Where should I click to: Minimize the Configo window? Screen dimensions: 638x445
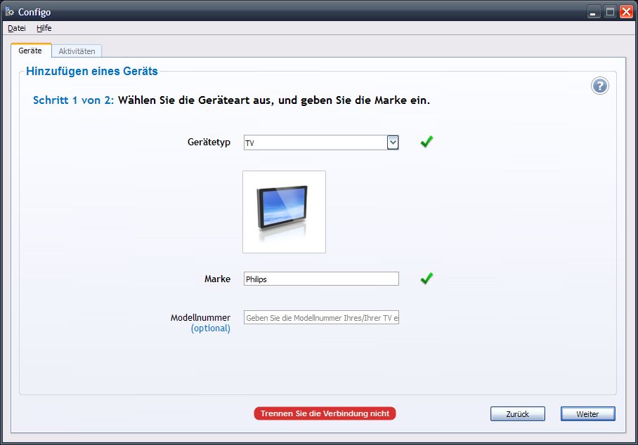coord(594,12)
